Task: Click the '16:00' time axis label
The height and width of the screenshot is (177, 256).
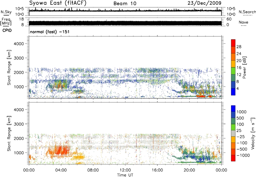Action: click(x=157, y=170)
